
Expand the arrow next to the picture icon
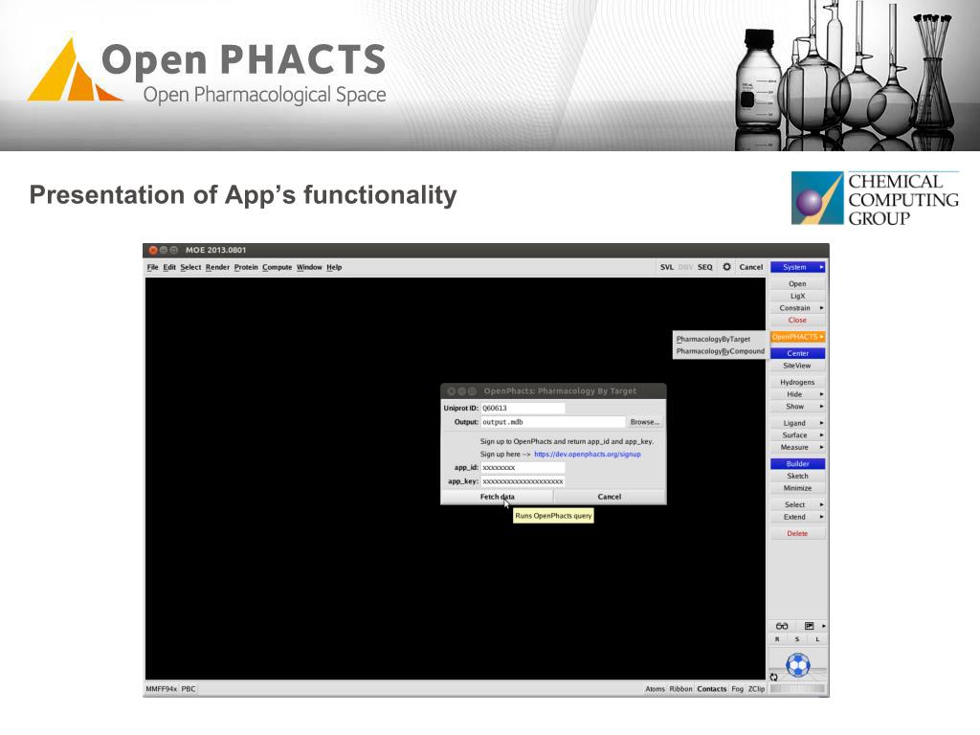click(x=824, y=626)
